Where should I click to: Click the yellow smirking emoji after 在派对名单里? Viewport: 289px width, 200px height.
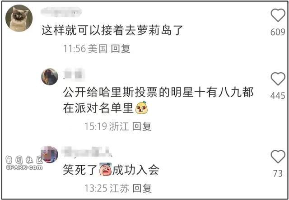tap(142, 107)
